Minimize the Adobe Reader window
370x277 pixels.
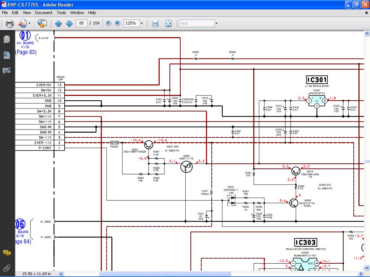[349, 4]
